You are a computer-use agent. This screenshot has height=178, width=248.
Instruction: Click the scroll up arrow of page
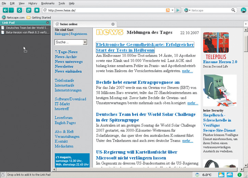pyautogui.click(x=246, y=30)
